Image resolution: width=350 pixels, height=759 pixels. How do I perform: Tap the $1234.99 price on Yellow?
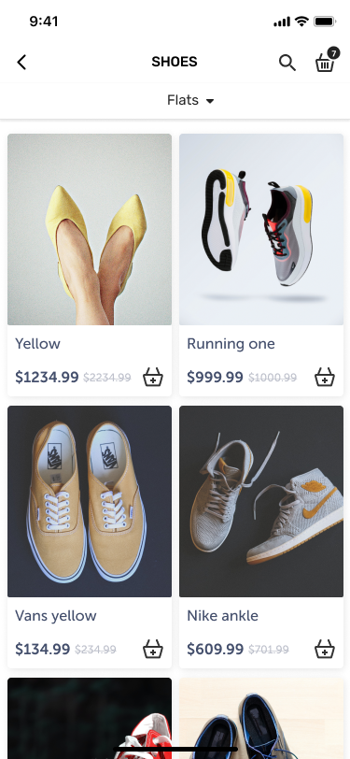click(x=47, y=377)
